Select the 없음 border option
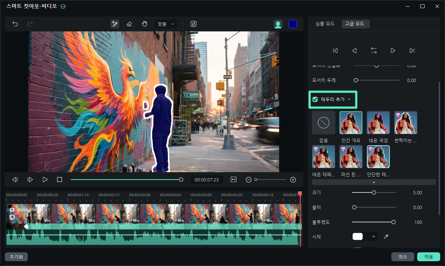 pyautogui.click(x=323, y=122)
